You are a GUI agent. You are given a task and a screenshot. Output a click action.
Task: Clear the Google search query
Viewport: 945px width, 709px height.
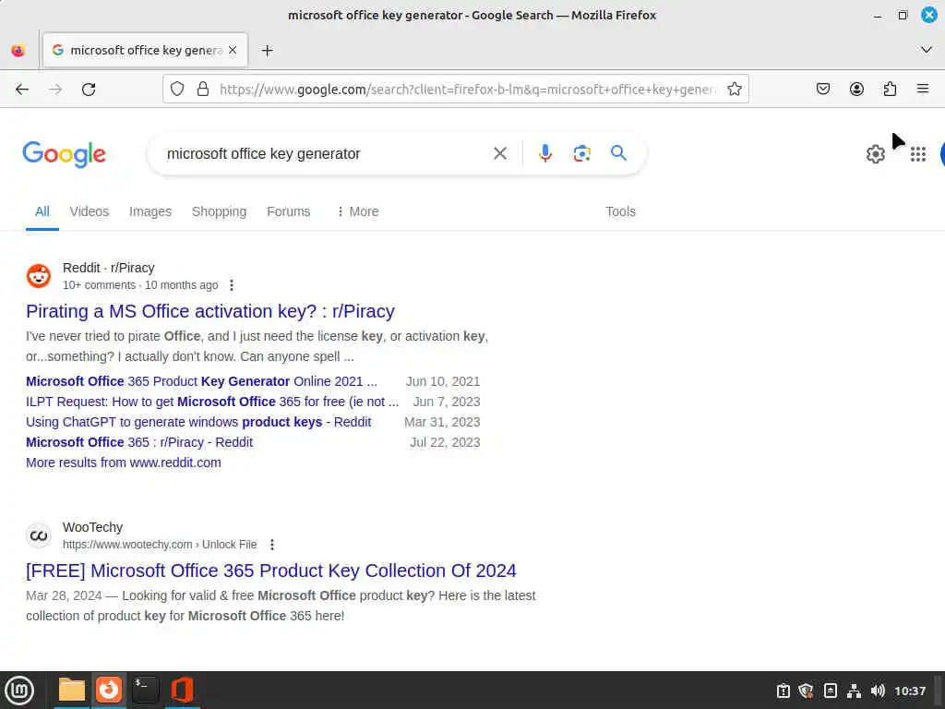click(499, 154)
